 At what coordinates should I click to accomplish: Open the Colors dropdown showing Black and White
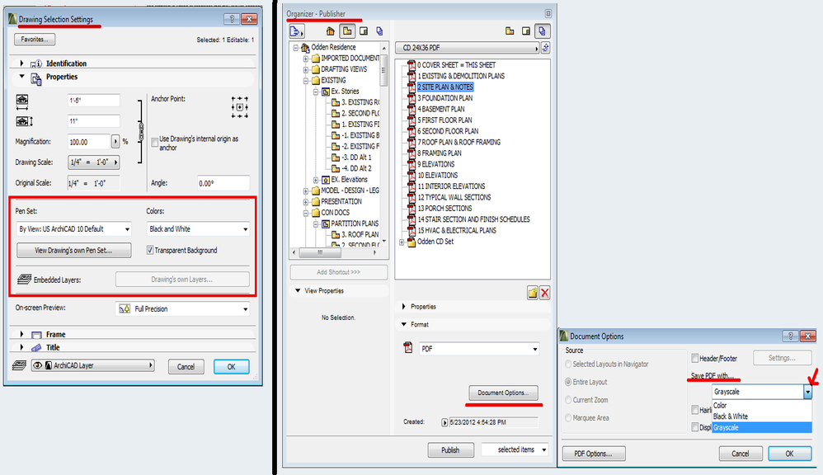point(198,228)
